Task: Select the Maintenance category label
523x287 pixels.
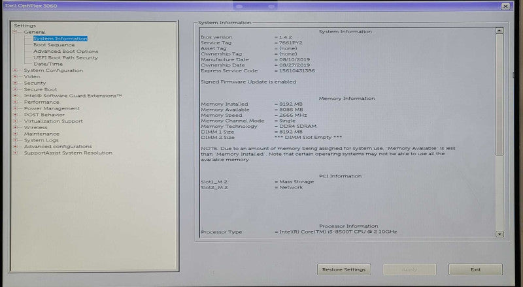Action: [x=41, y=134]
